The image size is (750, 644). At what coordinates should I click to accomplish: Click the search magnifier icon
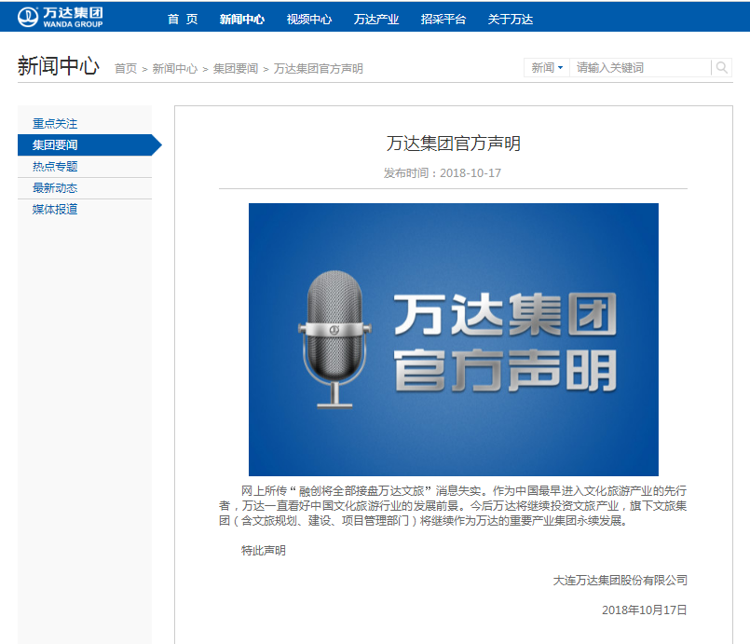click(721, 67)
